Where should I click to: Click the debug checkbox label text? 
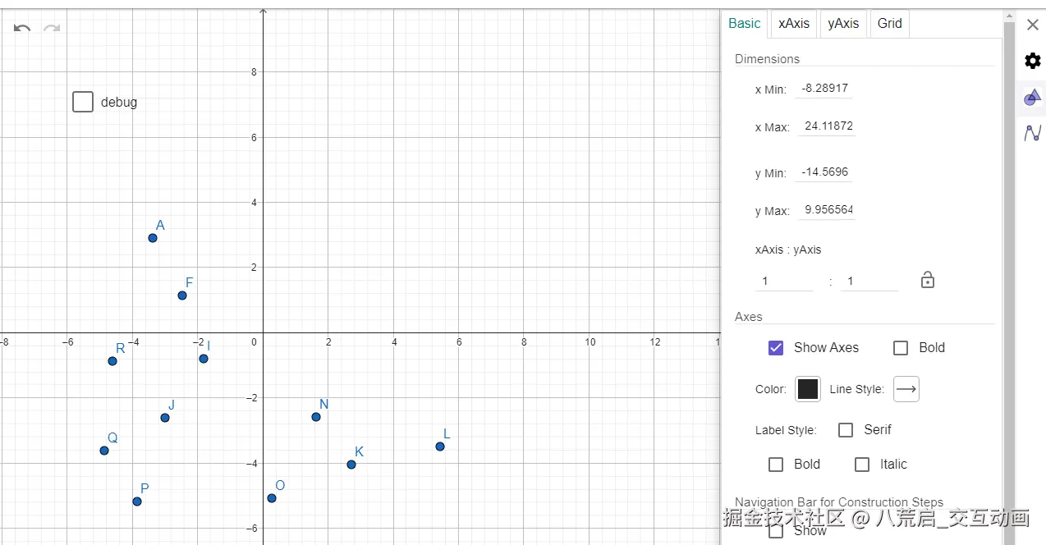119,103
